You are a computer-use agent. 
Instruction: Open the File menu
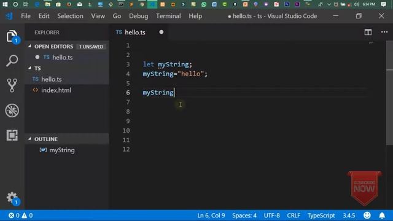pos(26,16)
